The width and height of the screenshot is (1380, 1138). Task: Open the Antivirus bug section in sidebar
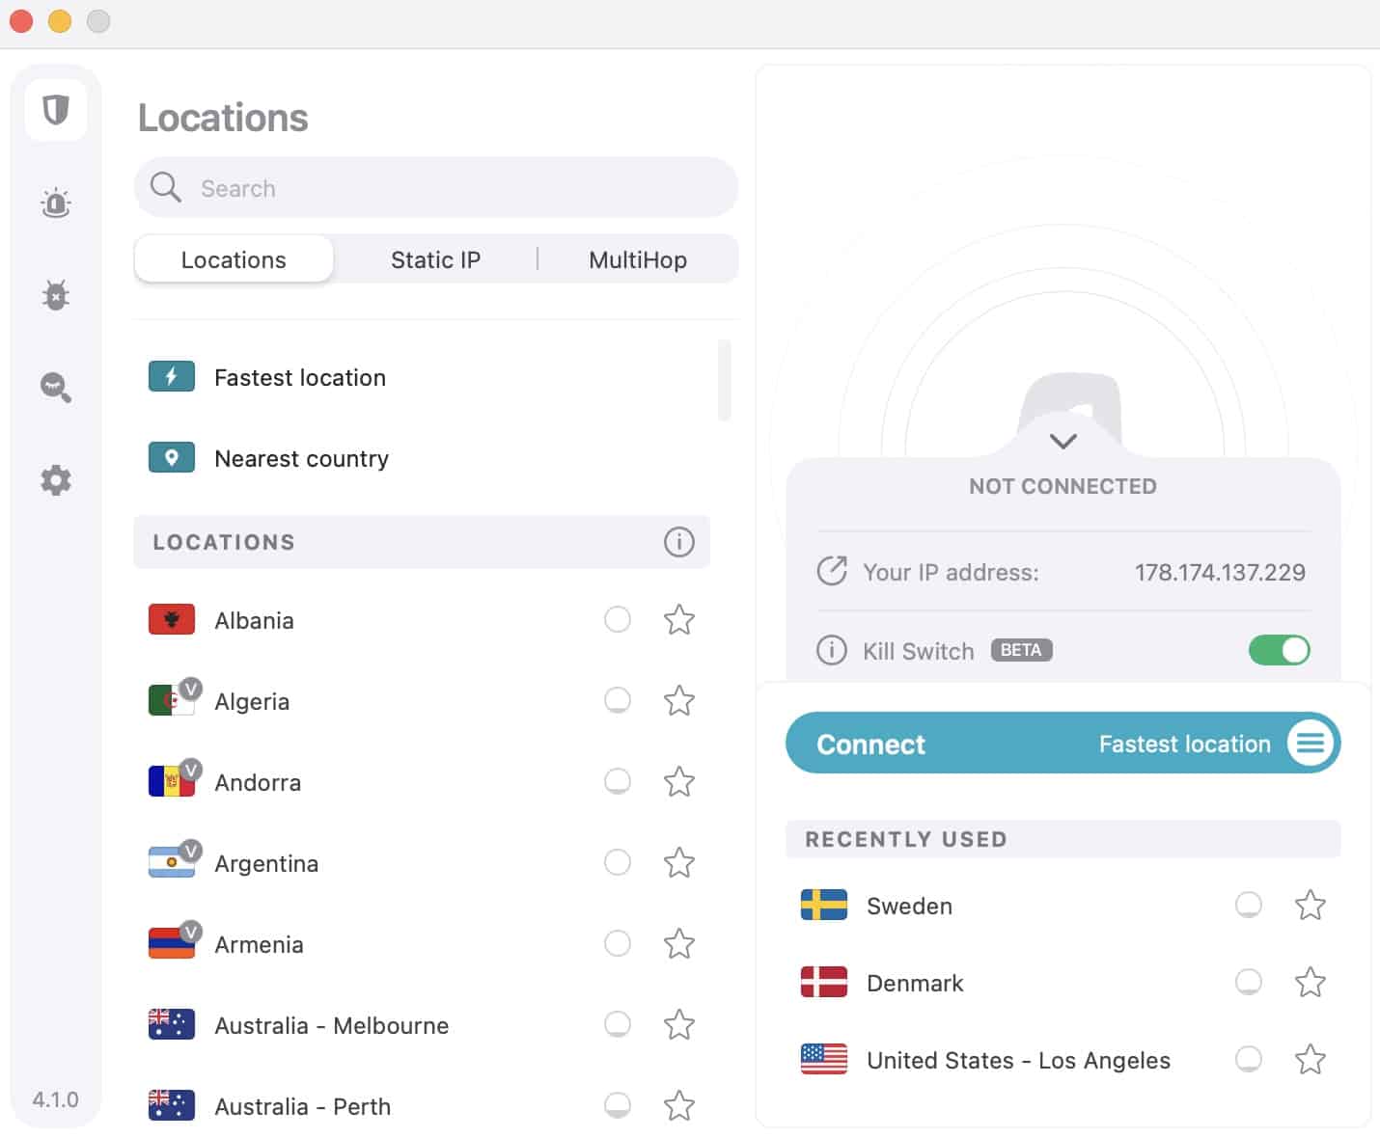(x=56, y=295)
